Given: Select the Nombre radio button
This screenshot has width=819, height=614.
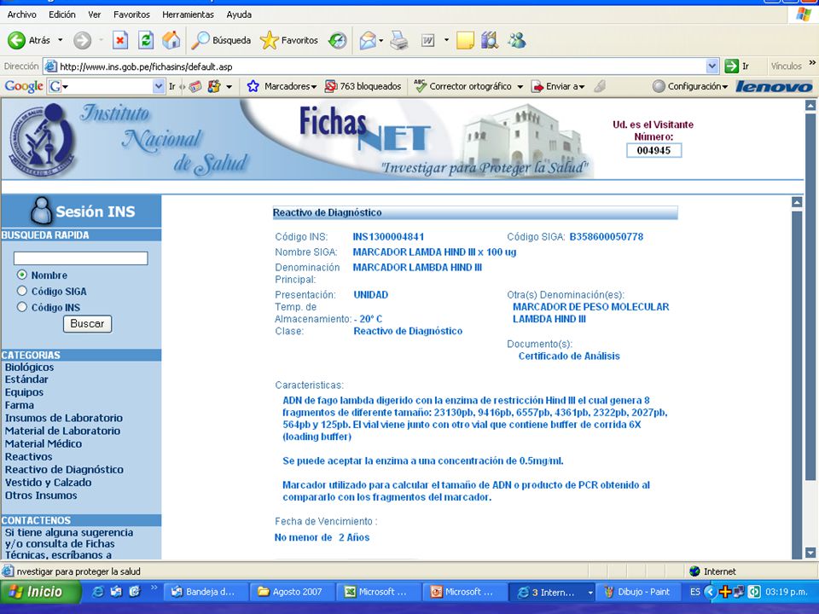Looking at the screenshot, I should tap(22, 275).
